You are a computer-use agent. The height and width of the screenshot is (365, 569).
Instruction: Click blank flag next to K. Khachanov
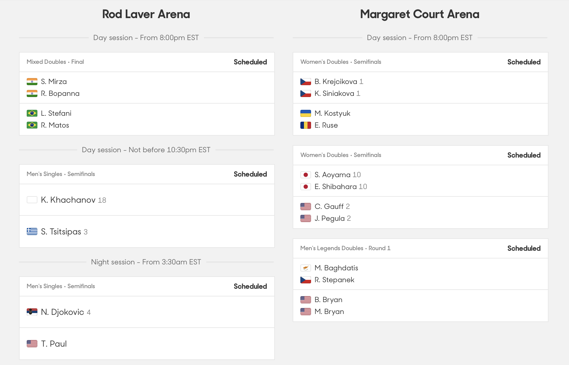click(x=32, y=200)
